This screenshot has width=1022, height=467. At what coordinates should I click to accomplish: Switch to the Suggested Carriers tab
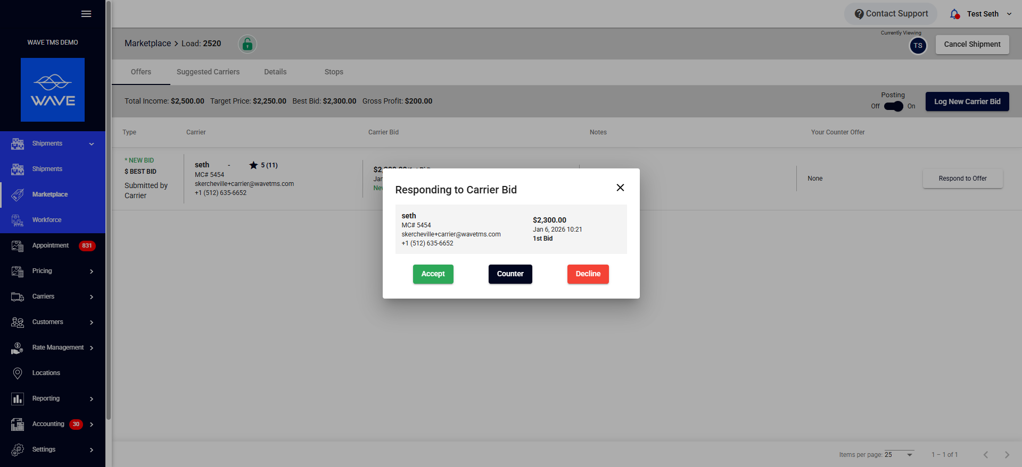coord(208,72)
